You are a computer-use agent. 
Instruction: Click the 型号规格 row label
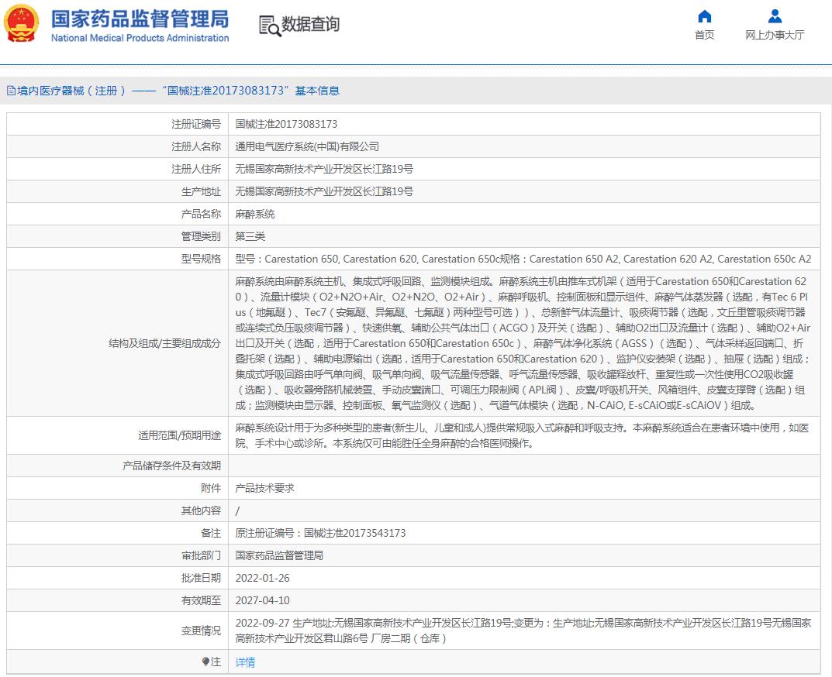(x=201, y=259)
